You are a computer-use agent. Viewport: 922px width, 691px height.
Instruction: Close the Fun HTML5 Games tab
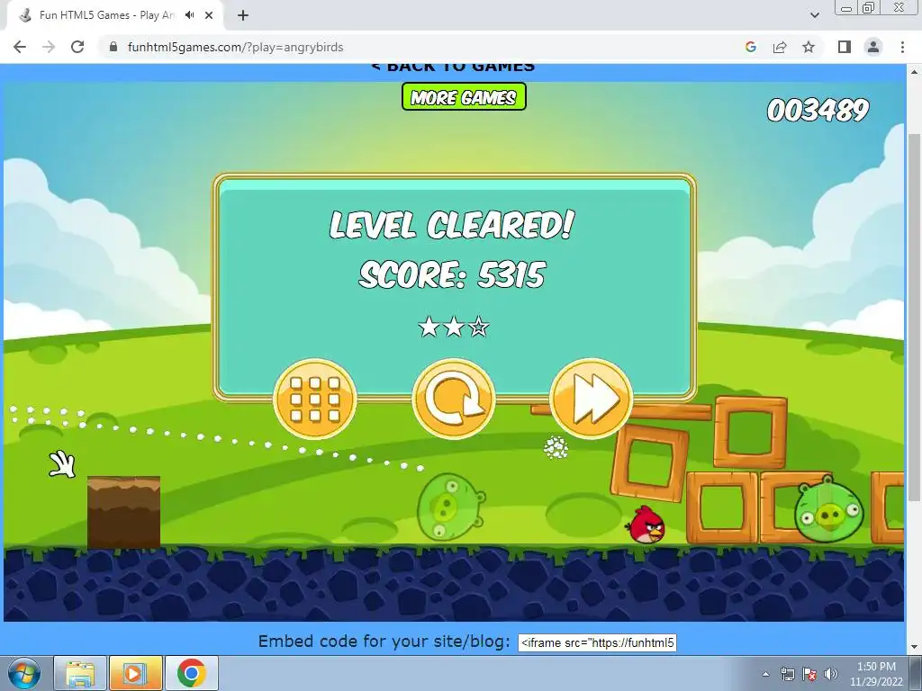(209, 15)
